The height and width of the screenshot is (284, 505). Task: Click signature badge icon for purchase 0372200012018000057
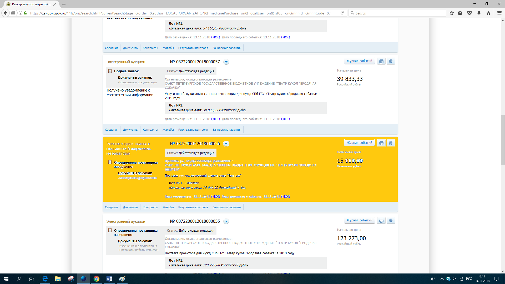point(391,61)
